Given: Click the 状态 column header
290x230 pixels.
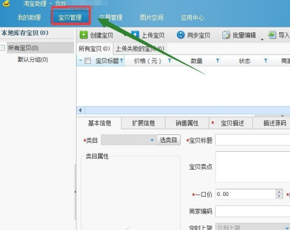Looking at the screenshot, I should click(x=245, y=61).
